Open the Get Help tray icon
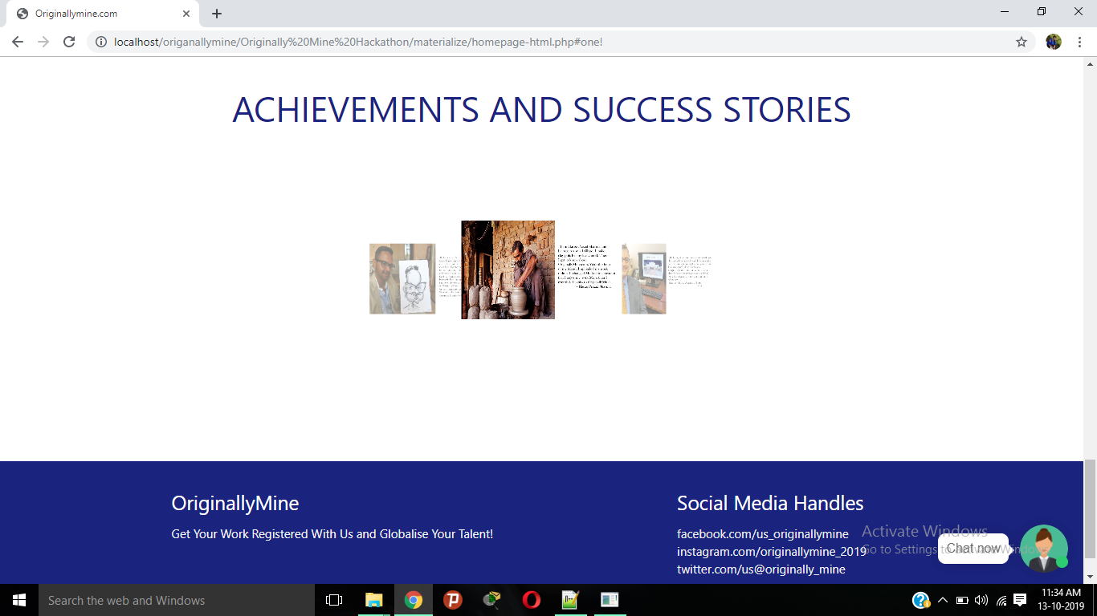This screenshot has height=616, width=1097. [921, 600]
